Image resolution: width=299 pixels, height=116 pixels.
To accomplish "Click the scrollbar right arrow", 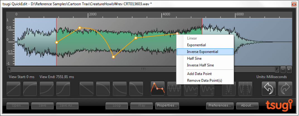I will point(277,70).
